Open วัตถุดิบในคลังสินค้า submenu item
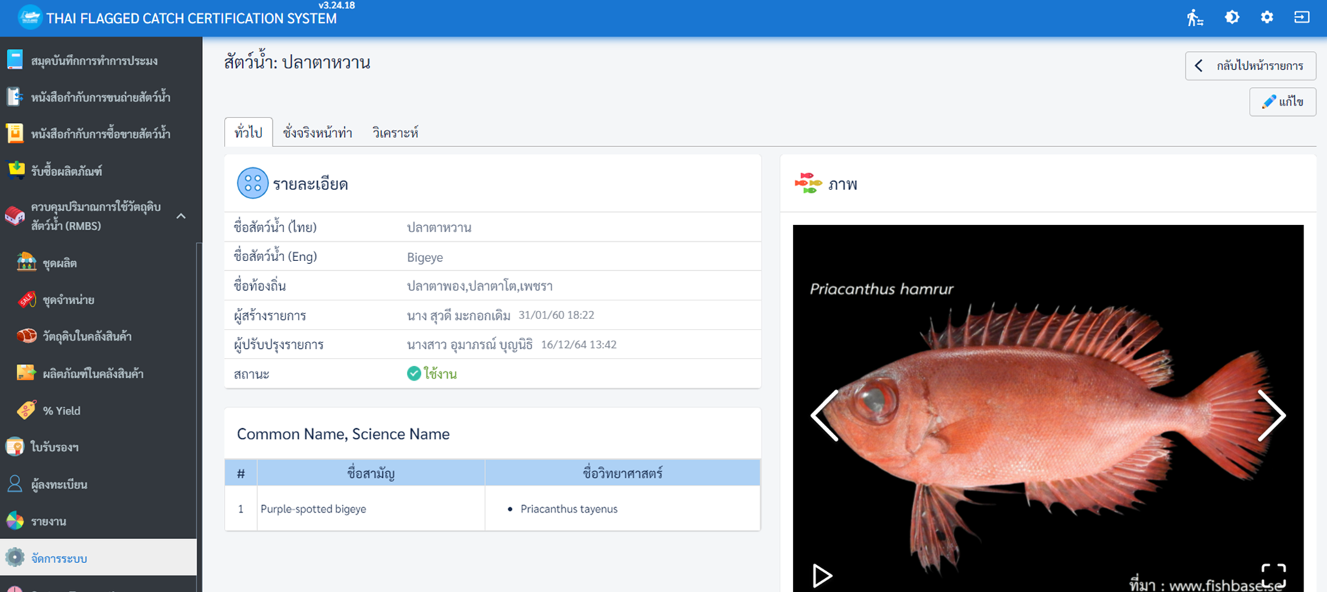This screenshot has width=1327, height=592. point(98,336)
